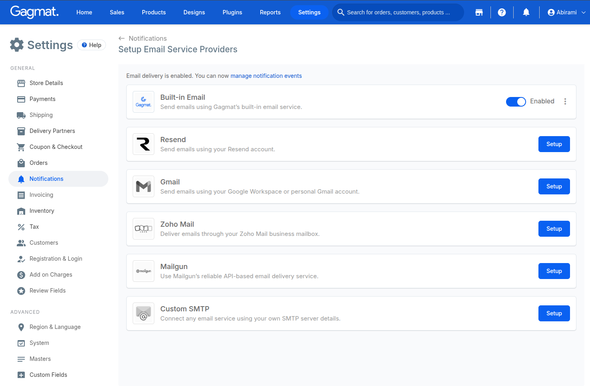Image resolution: width=590 pixels, height=386 pixels.
Task: Open more options for Built-in Email
Action: pyautogui.click(x=565, y=101)
